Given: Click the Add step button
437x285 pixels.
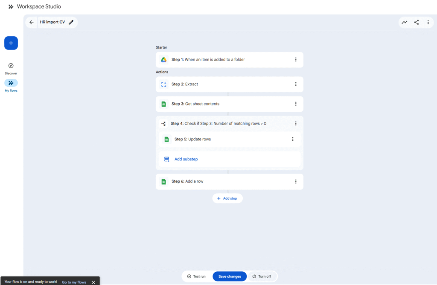Looking at the screenshot, I should [227, 198].
